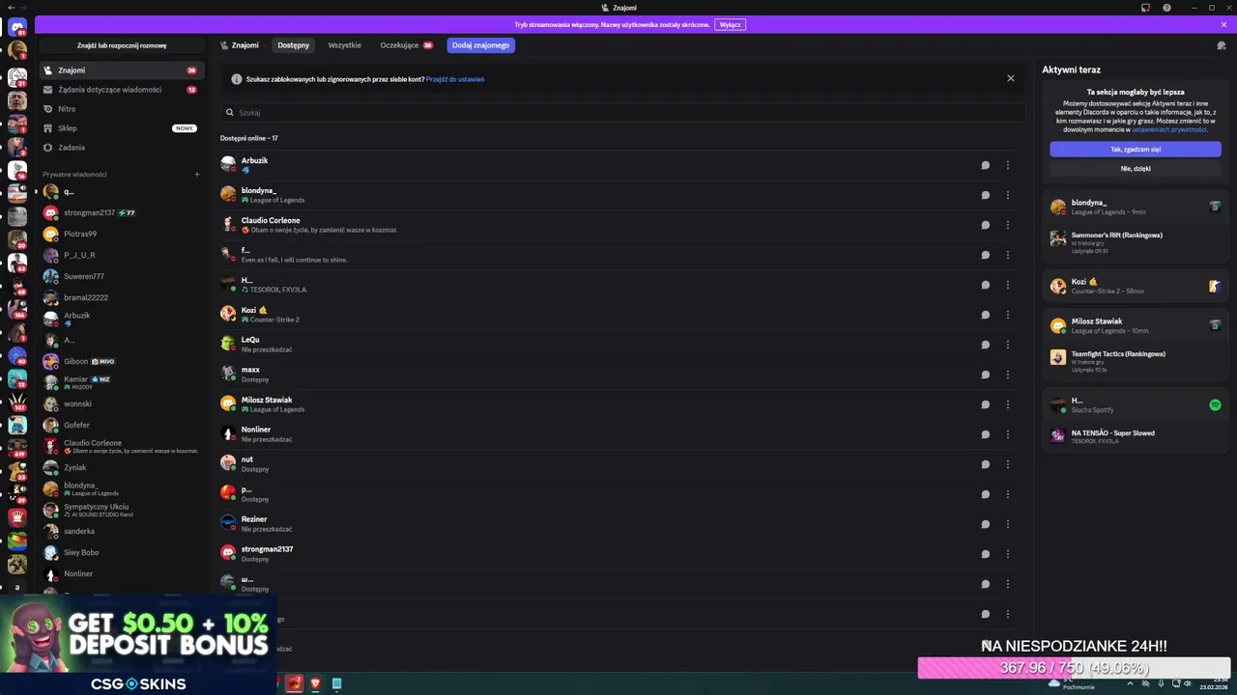
Task: Open Nitro page in sidebar
Action: tap(122, 109)
